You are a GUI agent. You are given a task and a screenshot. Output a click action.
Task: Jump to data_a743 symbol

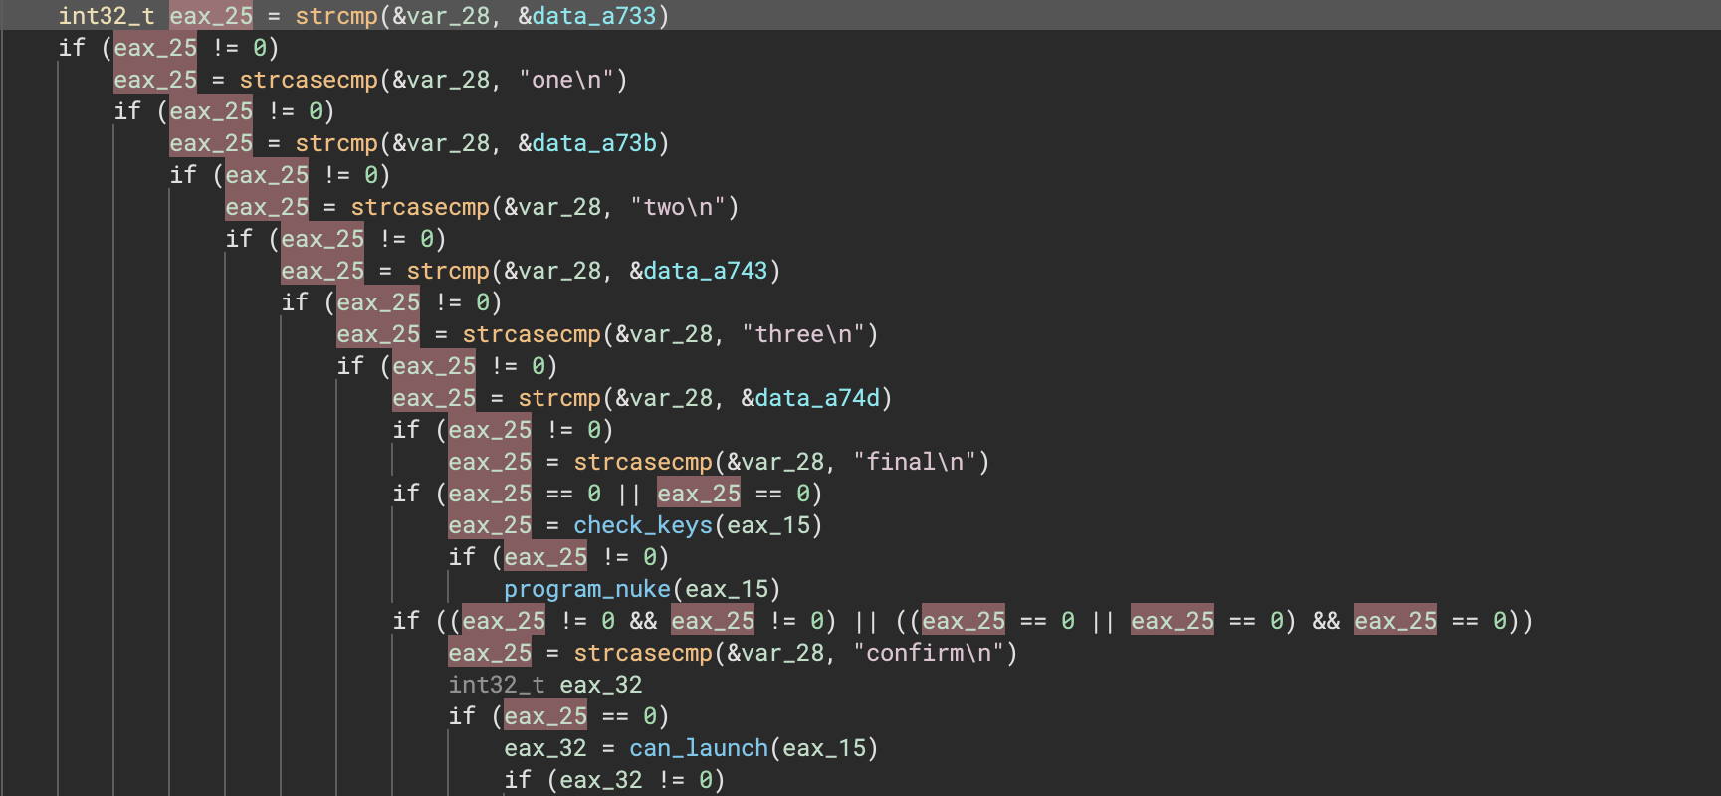click(706, 271)
